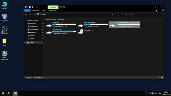Click the UEFI_NTFS (F:) usage bar
The width and height of the screenshot is (171, 96).
(64, 31)
